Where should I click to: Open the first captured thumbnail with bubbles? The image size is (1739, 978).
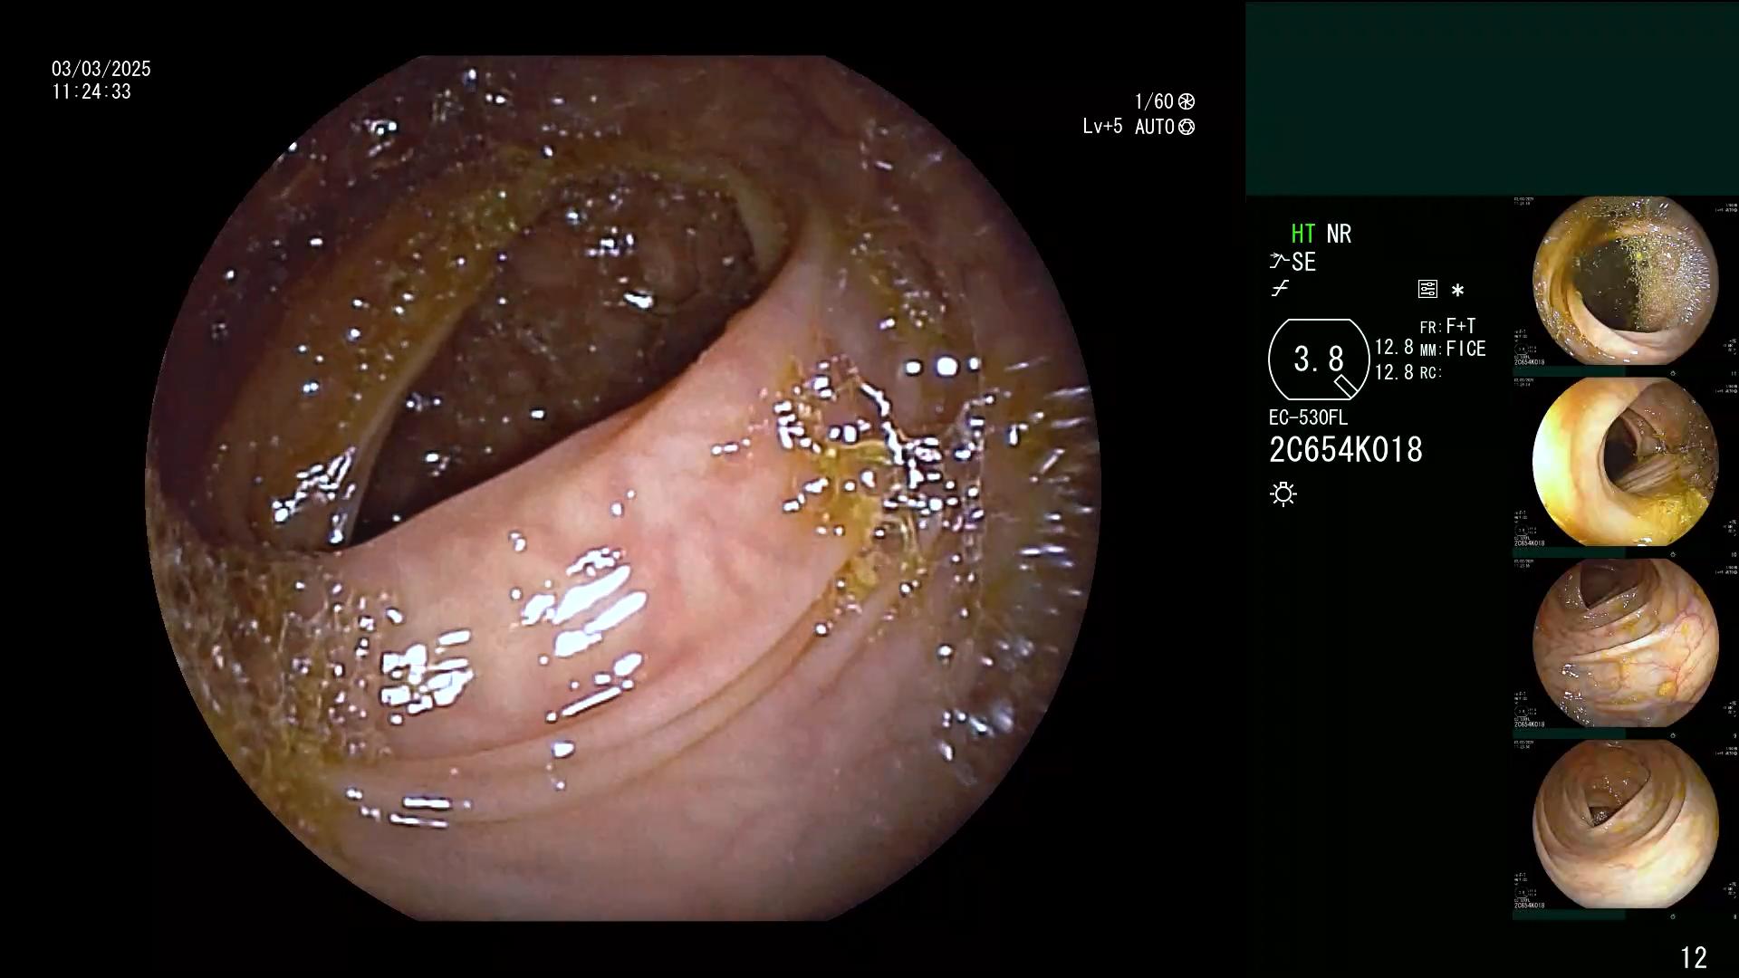pos(1625,281)
